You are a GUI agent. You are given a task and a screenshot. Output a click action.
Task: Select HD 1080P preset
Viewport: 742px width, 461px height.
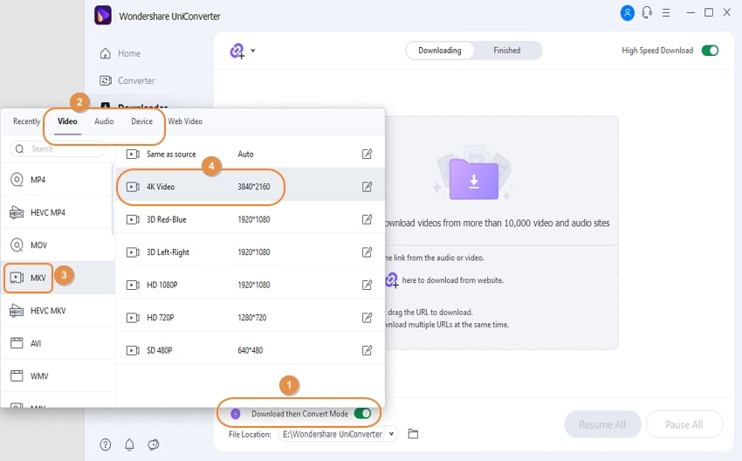[x=250, y=285]
